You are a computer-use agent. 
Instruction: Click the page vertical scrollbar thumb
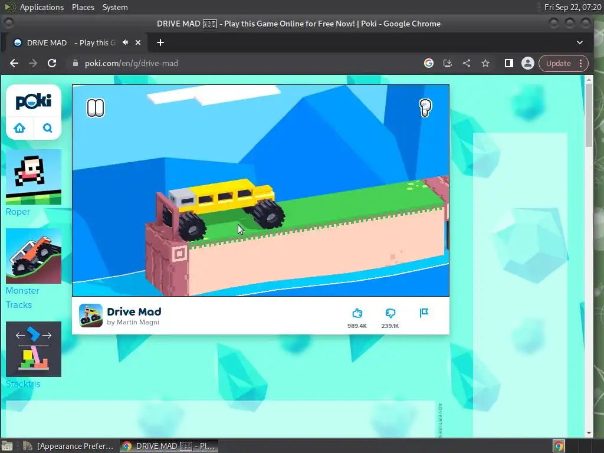(589, 115)
